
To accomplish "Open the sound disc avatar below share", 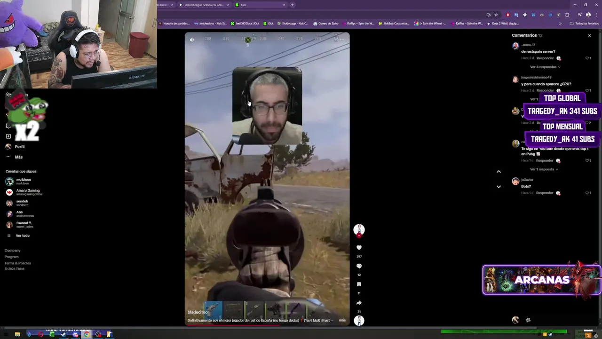I will (359, 321).
